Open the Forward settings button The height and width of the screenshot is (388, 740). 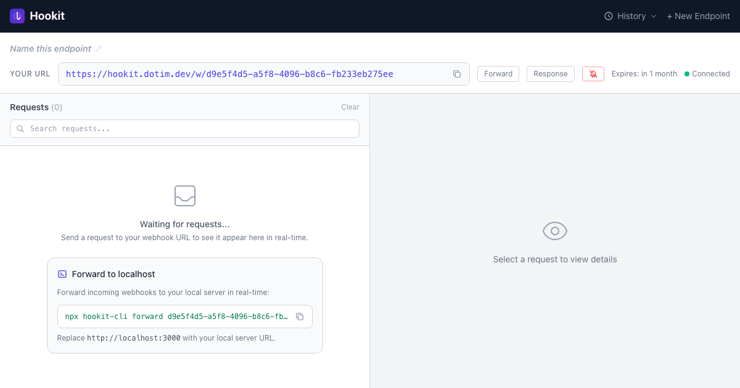[x=498, y=74]
